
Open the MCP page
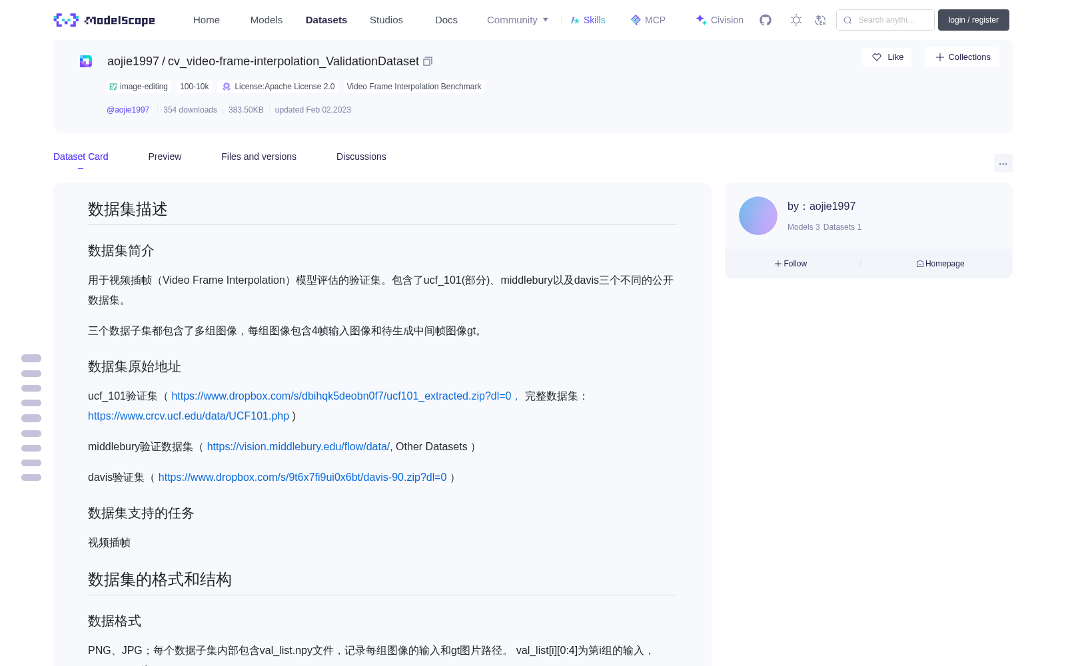click(648, 20)
